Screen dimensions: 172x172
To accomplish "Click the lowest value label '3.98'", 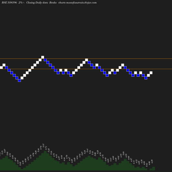I will click(20, 164).
